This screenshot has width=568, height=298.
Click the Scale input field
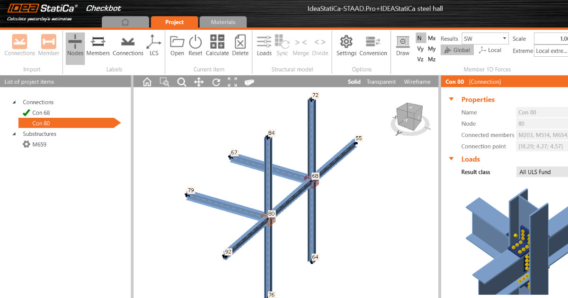[x=551, y=39]
